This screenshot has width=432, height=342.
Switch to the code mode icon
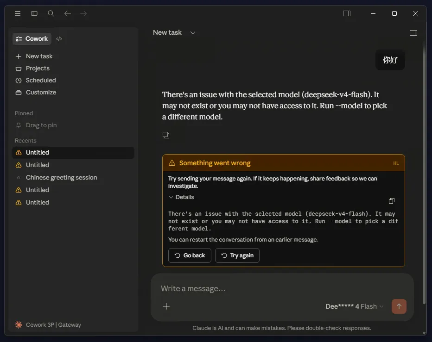tap(59, 39)
